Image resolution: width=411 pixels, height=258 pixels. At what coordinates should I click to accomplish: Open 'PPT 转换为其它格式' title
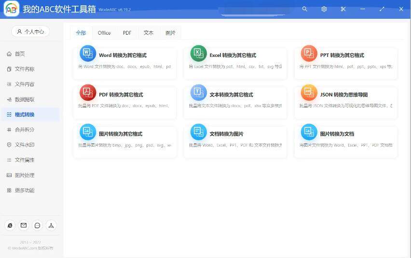[x=342, y=55]
